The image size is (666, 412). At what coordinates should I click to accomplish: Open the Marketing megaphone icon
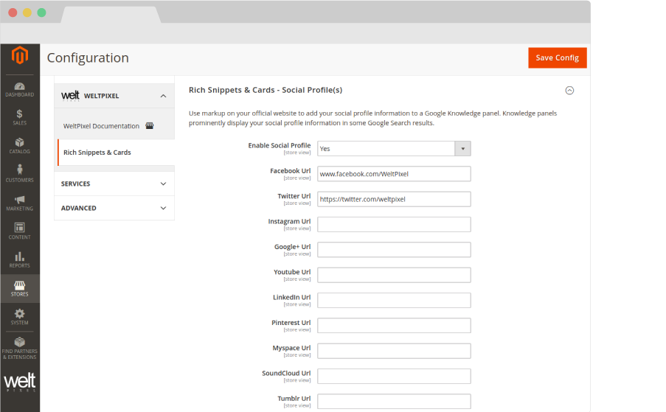(x=20, y=203)
